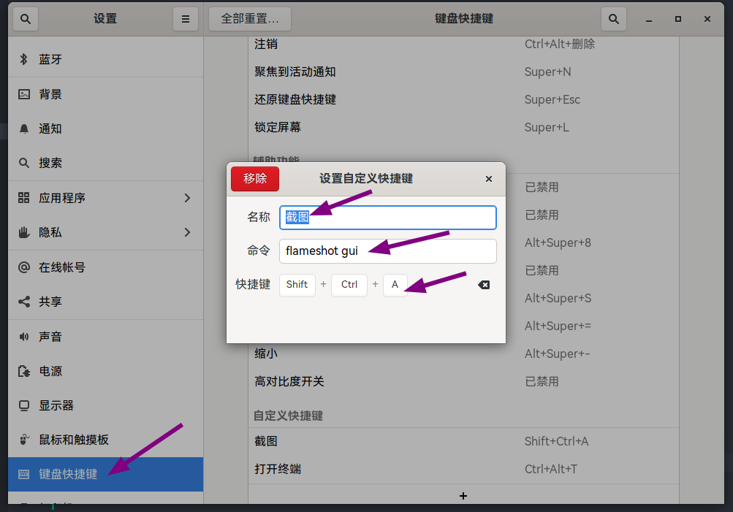Open the 显示器 settings panel
Screen dimensions: 733x512
pyautogui.click(x=56, y=405)
